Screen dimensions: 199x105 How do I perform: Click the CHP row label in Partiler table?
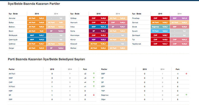(x=11, y=82)
